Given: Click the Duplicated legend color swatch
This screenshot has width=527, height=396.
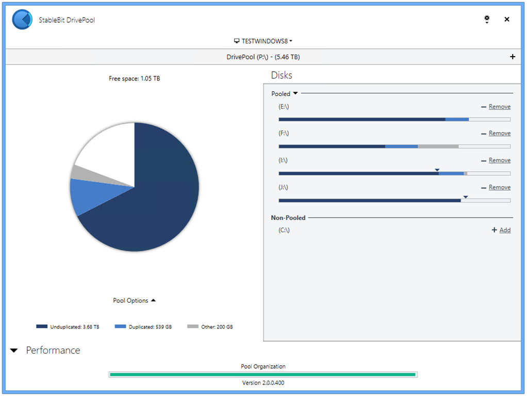Looking at the screenshot, I should point(120,326).
